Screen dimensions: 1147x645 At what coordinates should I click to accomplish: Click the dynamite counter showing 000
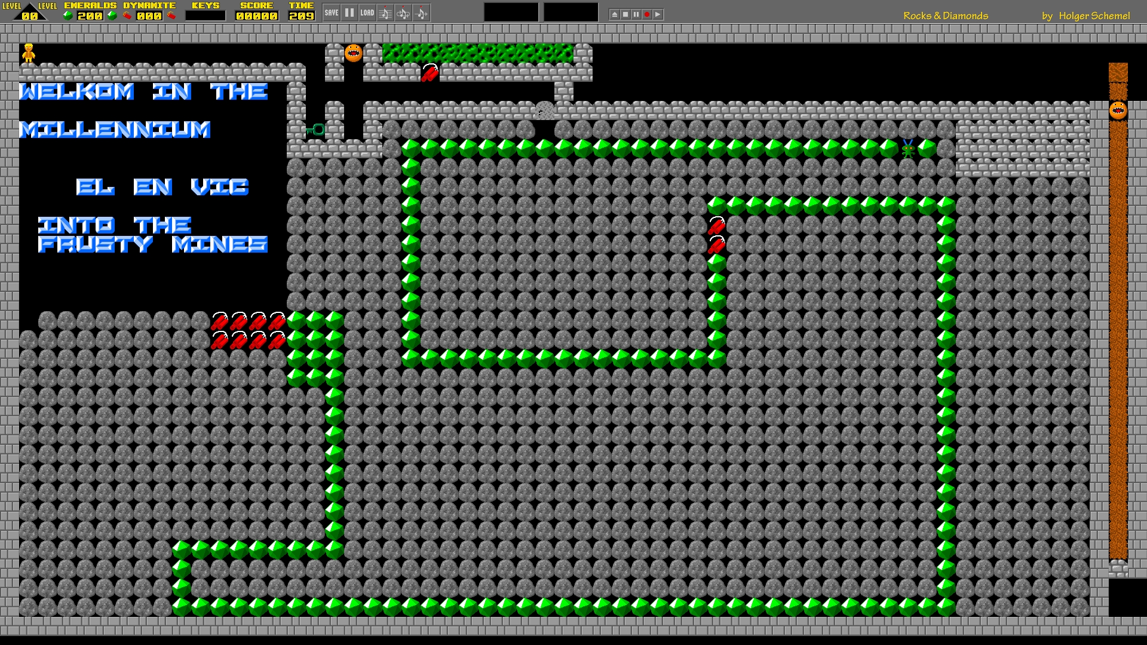149,16
